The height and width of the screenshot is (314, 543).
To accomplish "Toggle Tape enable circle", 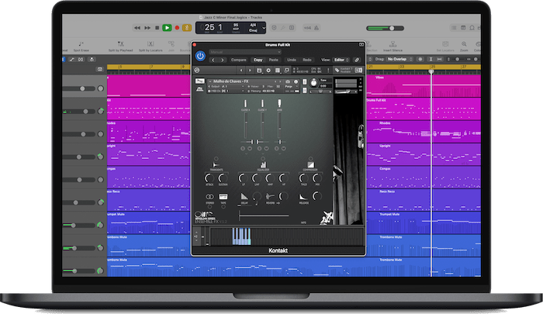I will coord(223,207).
